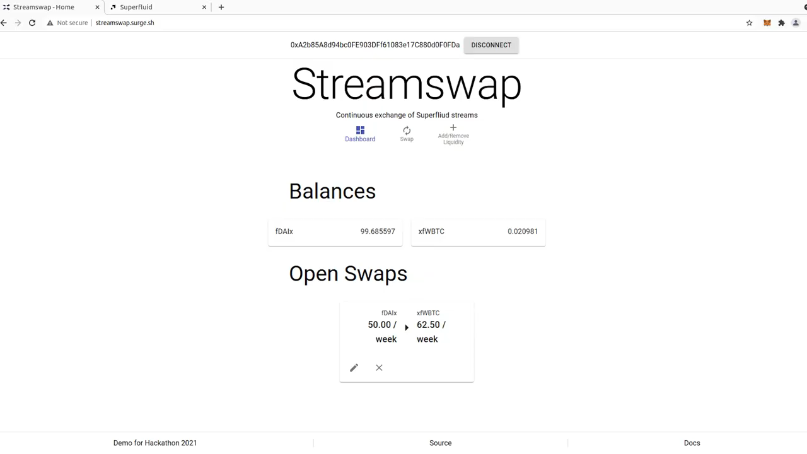Open the Source footer link
This screenshot has width=807, height=454.
tap(441, 443)
